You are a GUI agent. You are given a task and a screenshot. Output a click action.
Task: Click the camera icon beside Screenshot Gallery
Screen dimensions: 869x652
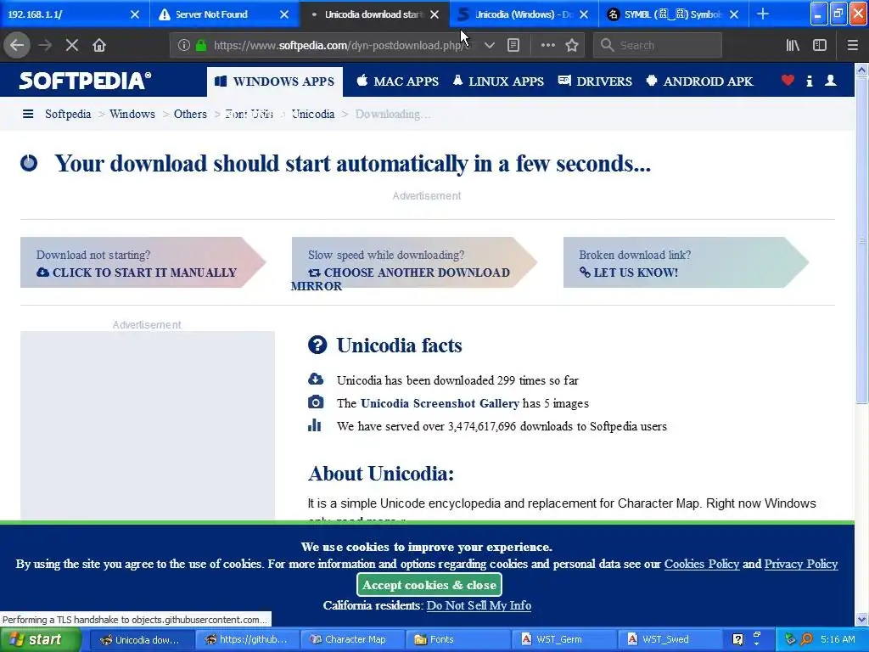(316, 402)
